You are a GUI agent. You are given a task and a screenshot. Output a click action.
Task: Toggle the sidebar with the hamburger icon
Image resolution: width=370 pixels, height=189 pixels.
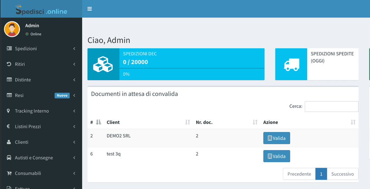90,9
